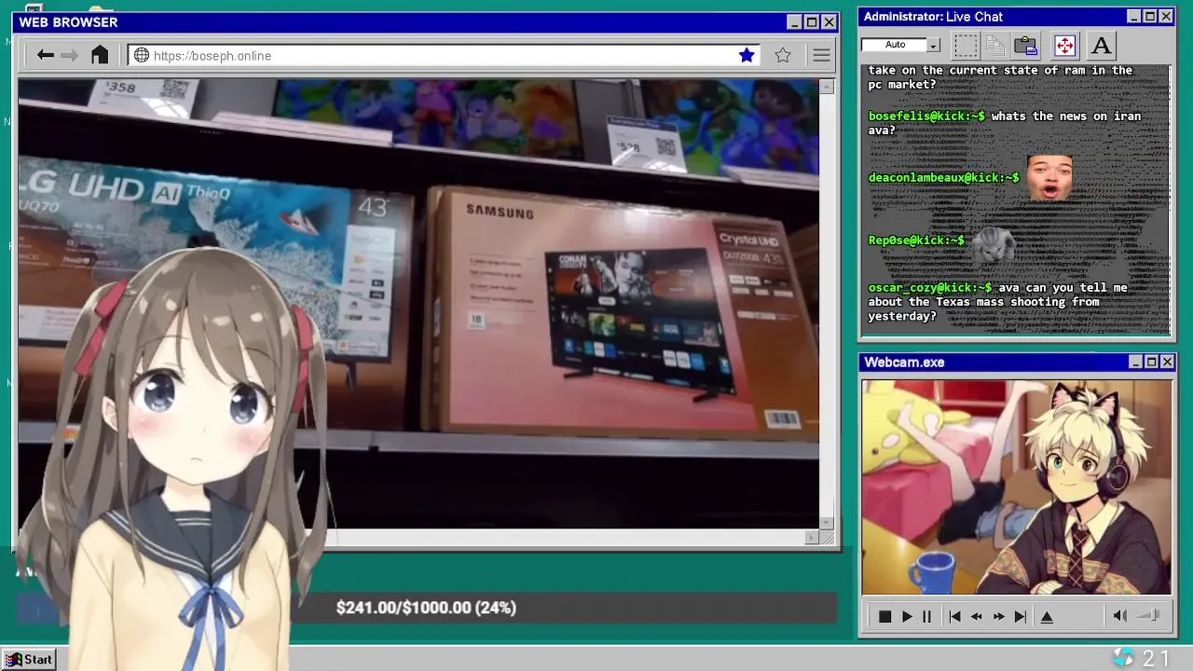Mute audio with the speaker icon
Screen dimensions: 1193x671
coord(1120,615)
